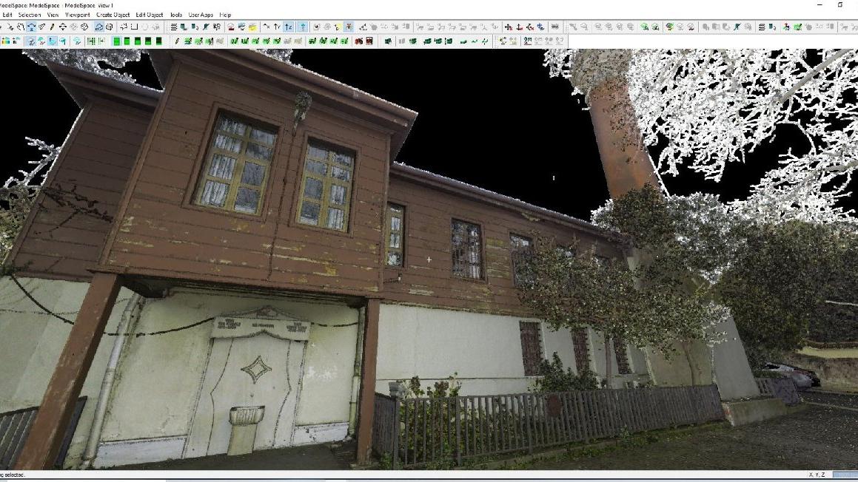Click the X, Y, Z coordinate field
Screen dimensions: 858x482
click(844, 475)
